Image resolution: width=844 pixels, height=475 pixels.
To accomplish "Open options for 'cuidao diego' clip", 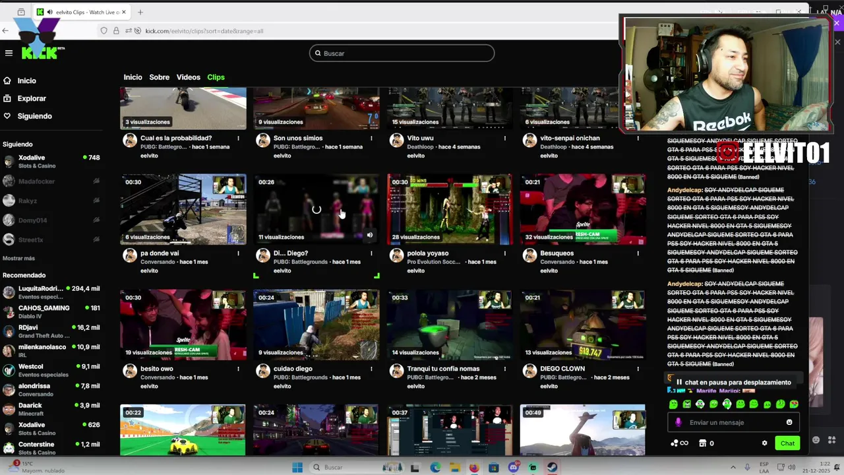I will (371, 369).
